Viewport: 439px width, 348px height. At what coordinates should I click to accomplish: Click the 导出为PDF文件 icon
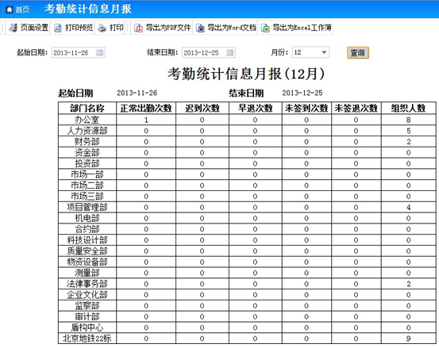coord(138,28)
